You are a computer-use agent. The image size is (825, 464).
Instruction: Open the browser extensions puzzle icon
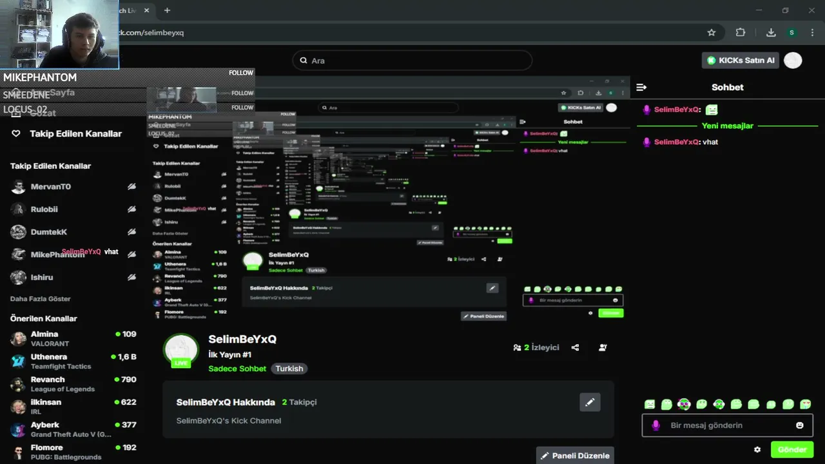[741, 32]
